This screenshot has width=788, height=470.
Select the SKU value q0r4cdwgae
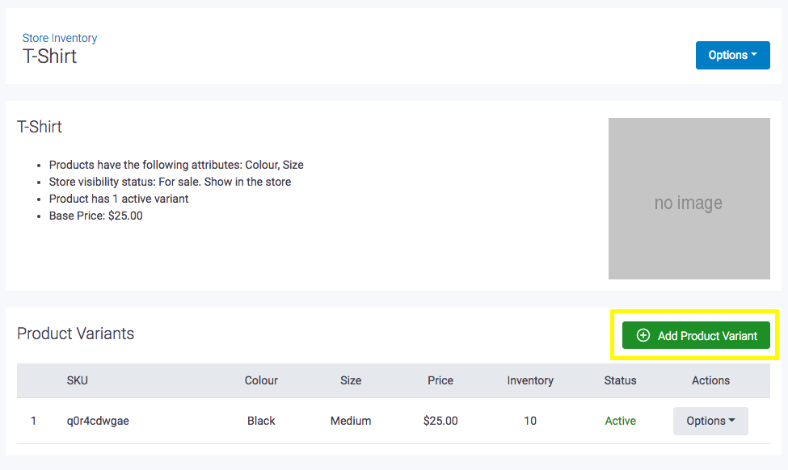coord(98,421)
